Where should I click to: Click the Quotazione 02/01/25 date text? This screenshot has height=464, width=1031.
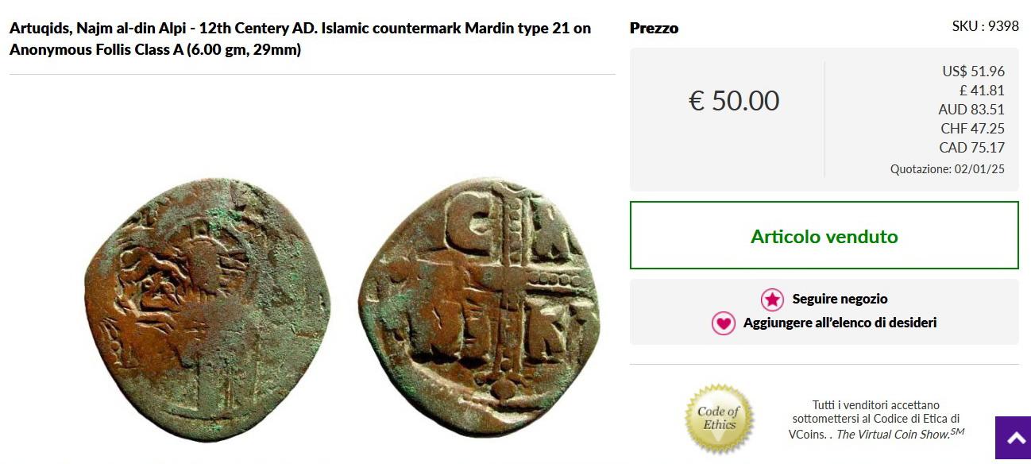point(948,169)
